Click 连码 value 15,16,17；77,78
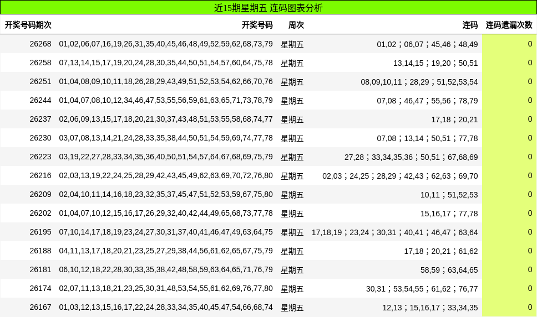537x317 pixels. (x=449, y=214)
